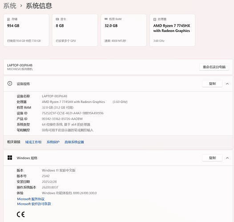Select Windows 功能体验包 1000.26100.300.0 text
Image resolution: width=234 pixels, height=222 pixels.
[69, 193]
